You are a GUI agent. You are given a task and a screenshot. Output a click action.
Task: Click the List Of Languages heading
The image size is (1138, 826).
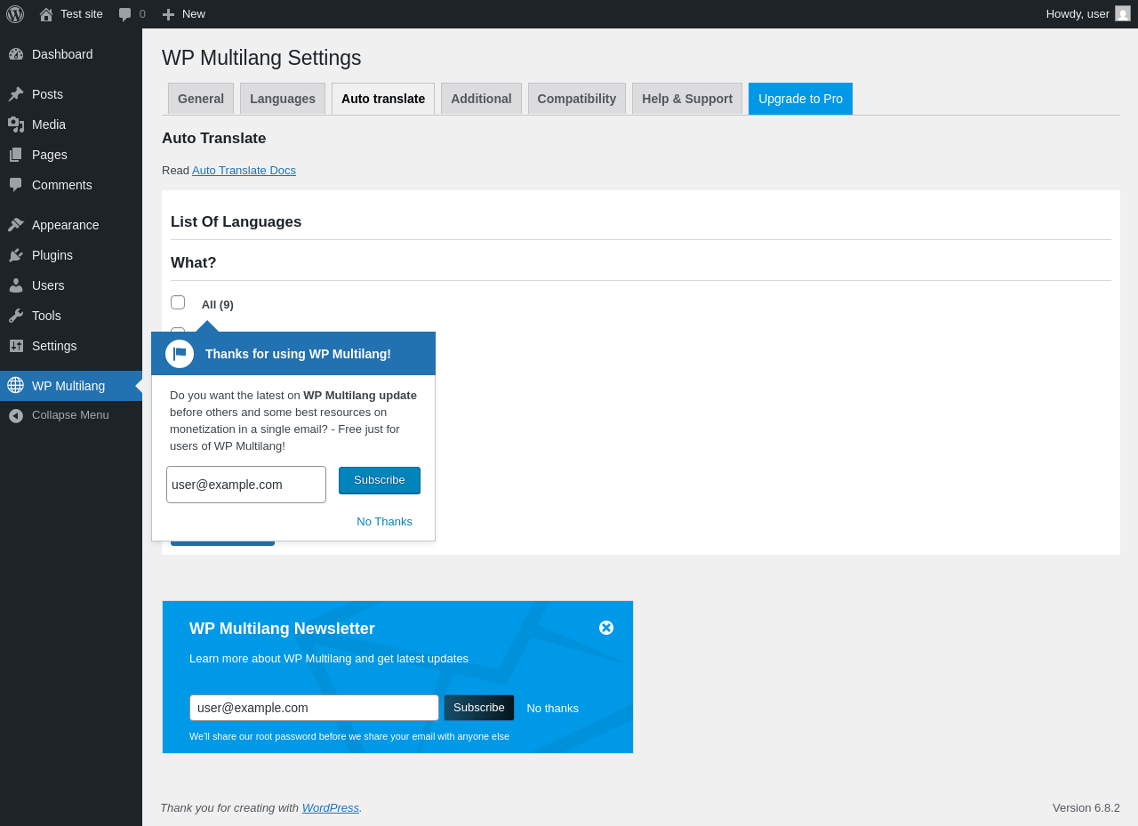236,222
